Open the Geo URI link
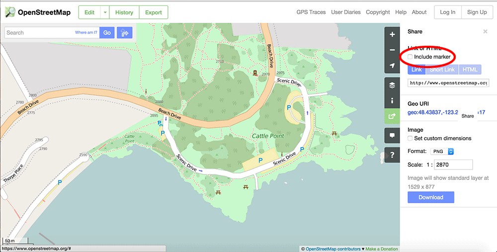The height and width of the screenshot is (252, 497). pos(446,112)
